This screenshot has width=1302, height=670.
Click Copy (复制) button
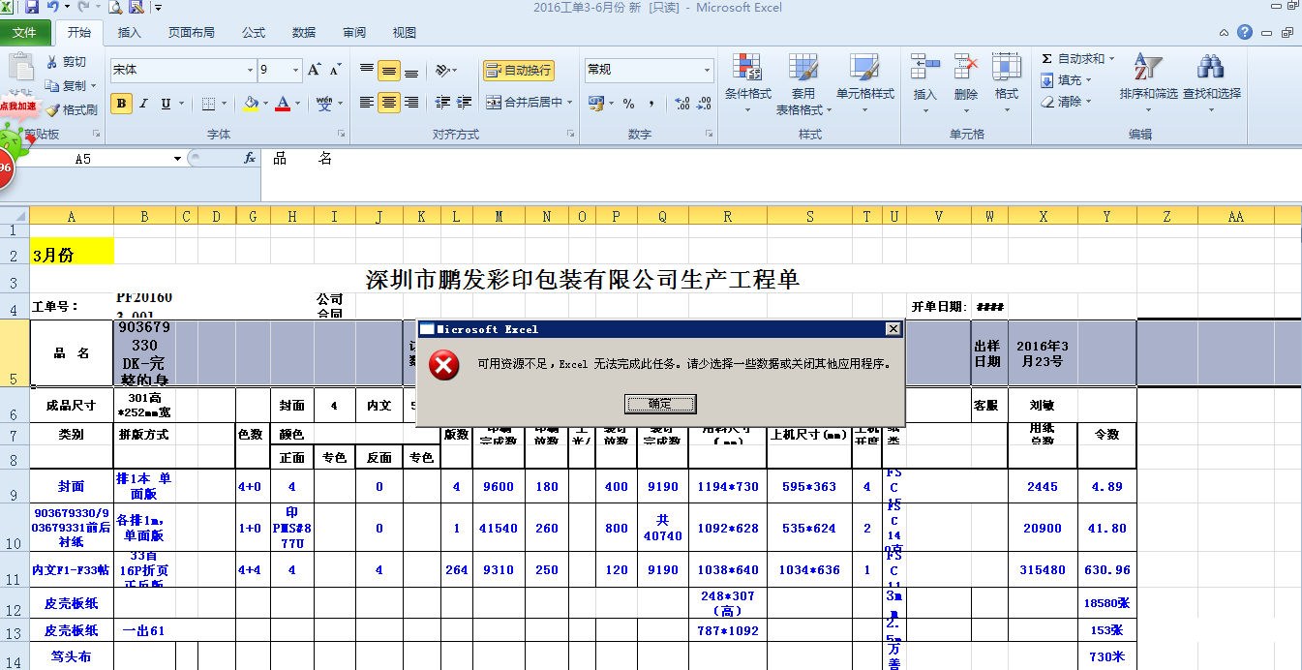tap(71, 86)
